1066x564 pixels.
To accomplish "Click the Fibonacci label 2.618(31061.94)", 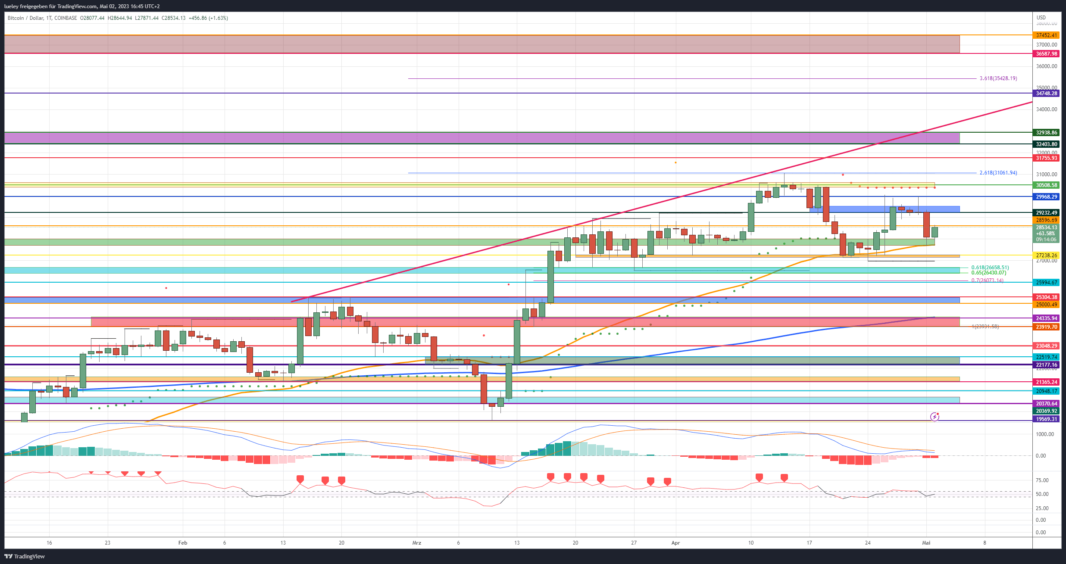I will point(998,173).
